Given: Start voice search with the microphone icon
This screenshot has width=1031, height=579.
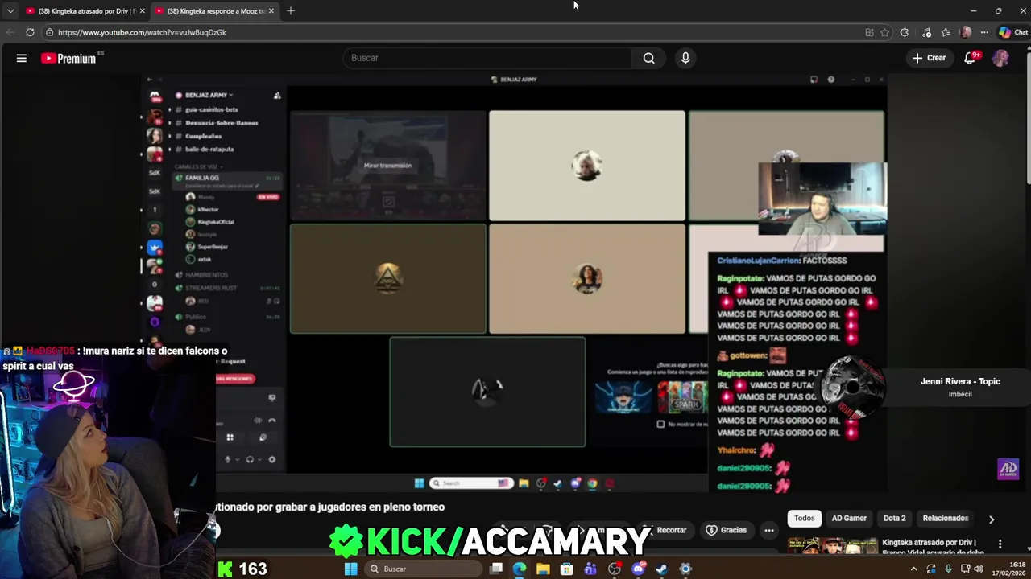Looking at the screenshot, I should 685,58.
